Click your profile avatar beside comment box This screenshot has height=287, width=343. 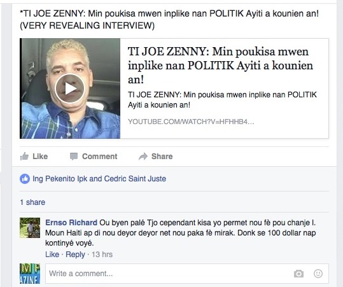tap(30, 274)
